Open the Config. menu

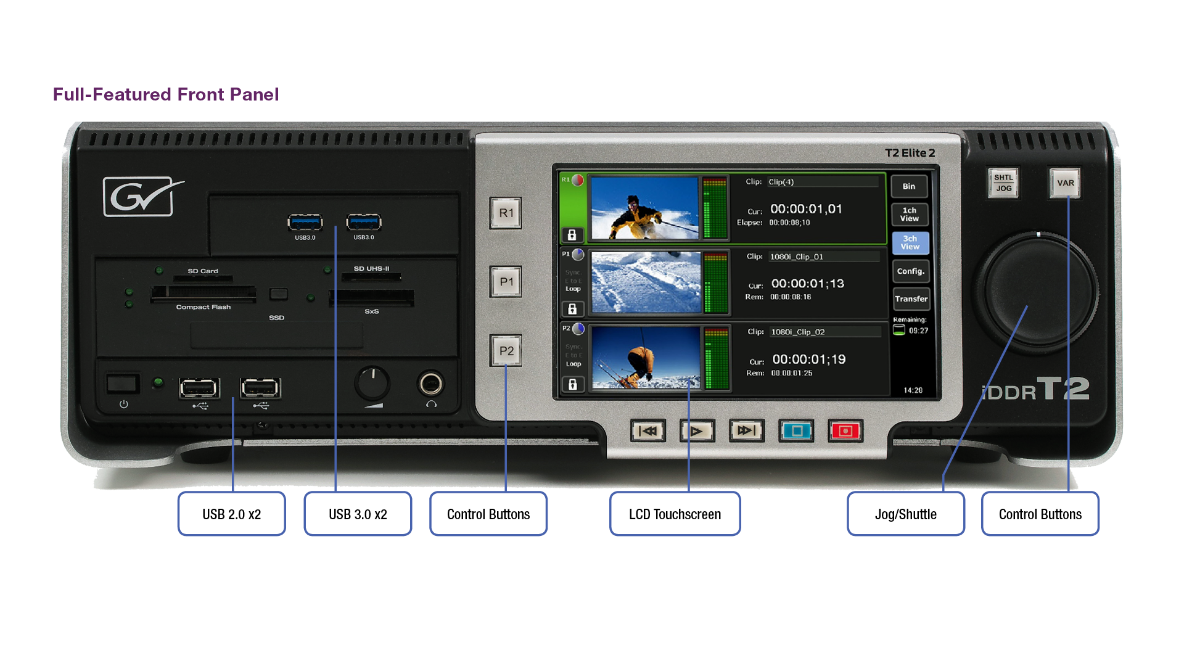click(x=910, y=271)
